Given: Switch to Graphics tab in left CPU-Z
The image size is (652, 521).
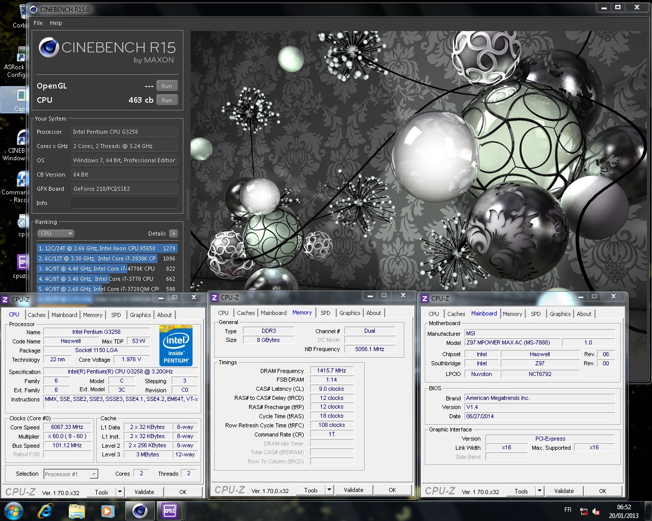Looking at the screenshot, I should [141, 315].
